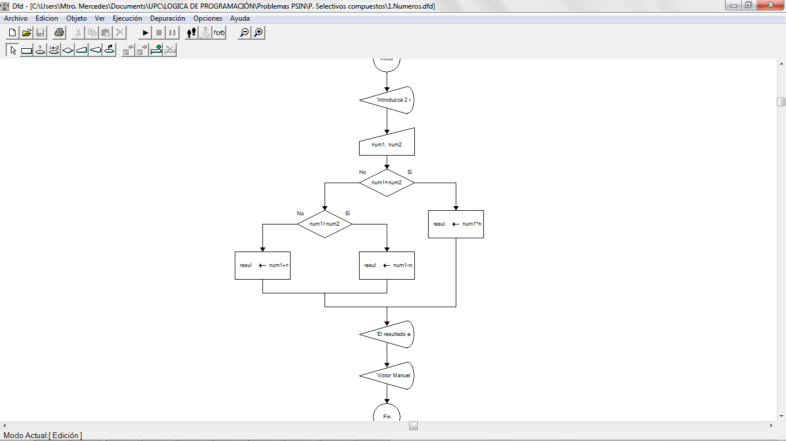
Task: Open the Depuración menu
Action: point(167,18)
